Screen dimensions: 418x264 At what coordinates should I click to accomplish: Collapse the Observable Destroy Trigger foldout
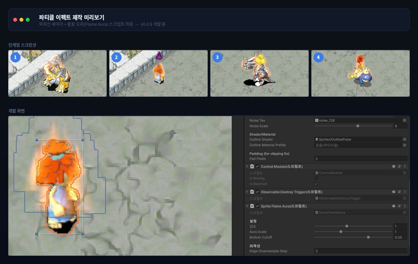coord(247,192)
